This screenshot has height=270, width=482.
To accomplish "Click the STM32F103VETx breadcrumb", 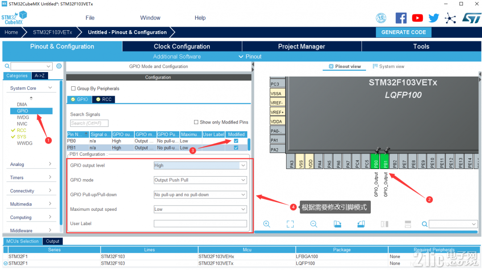I will pyautogui.click(x=53, y=32).
